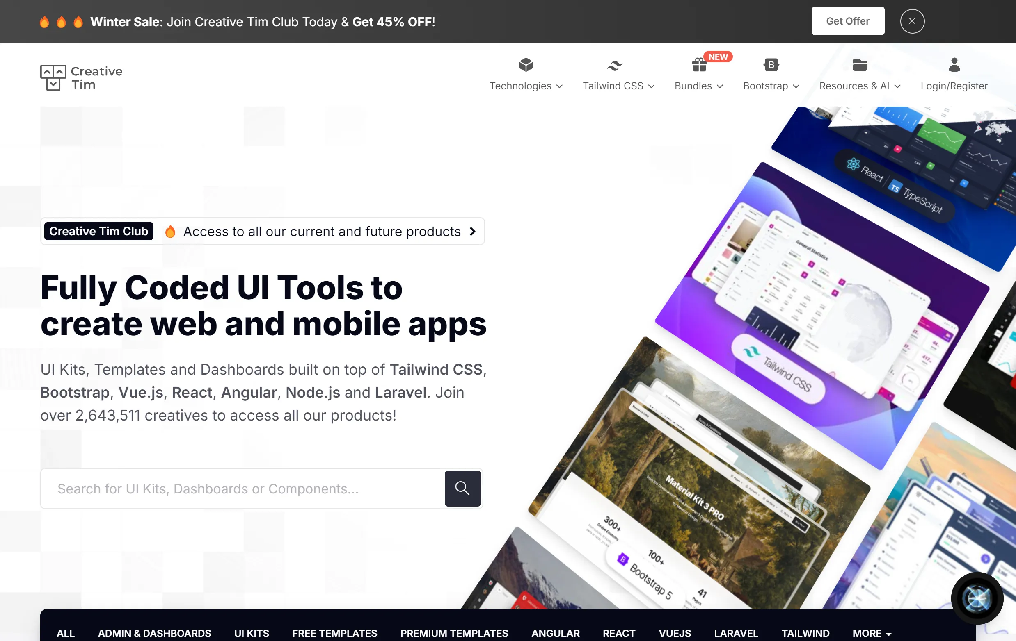1016x641 pixels.
Task: Click the Technologies cube icon
Action: click(526, 65)
